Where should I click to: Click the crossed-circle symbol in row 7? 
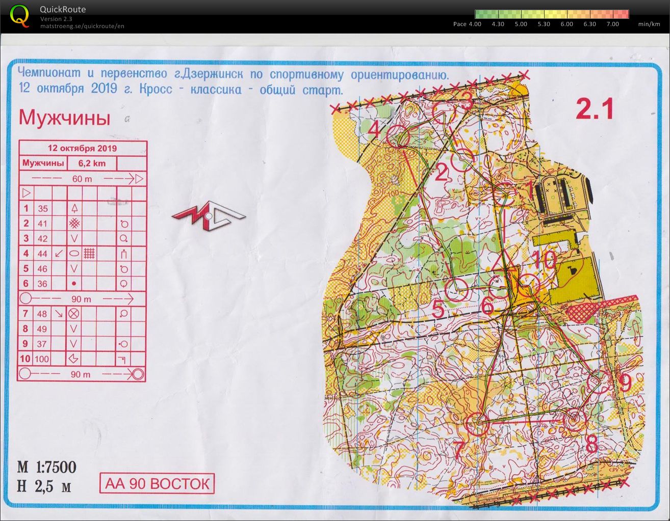point(74,314)
